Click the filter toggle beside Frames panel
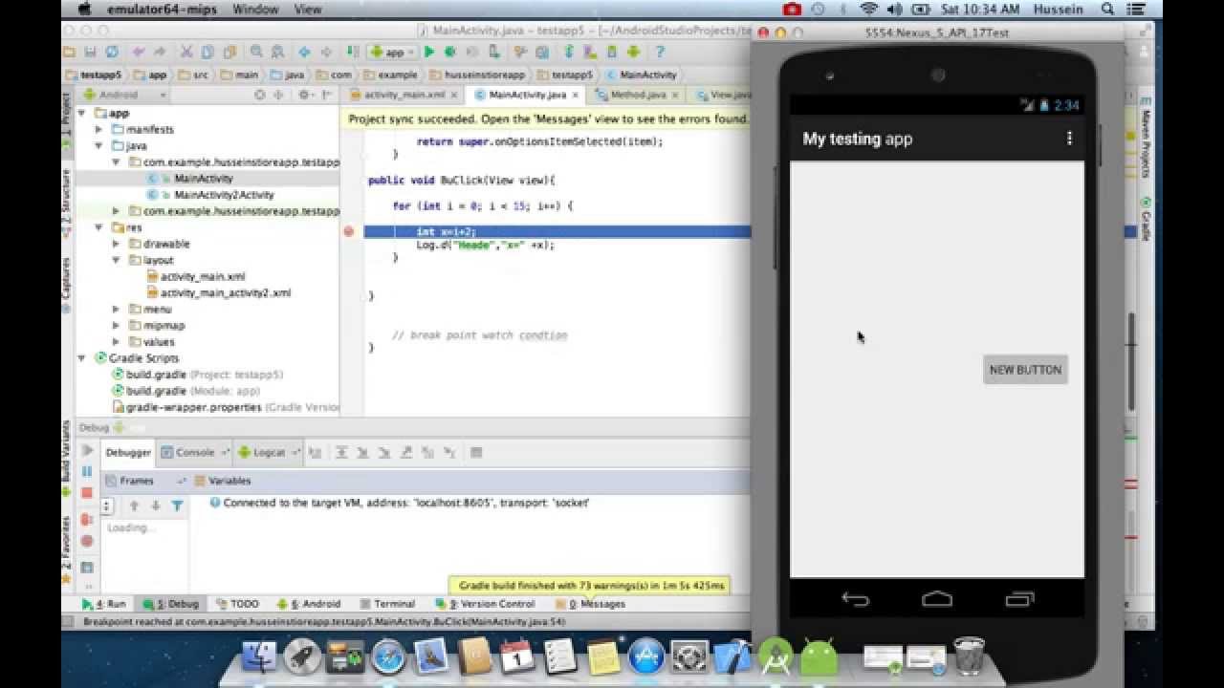 (178, 504)
